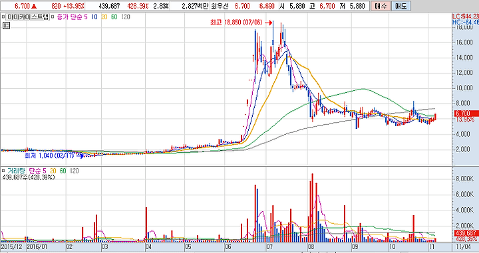Image resolution: width=479 pixels, height=253 pixels.
Task: Click the 종가 단순 moving average label
Action: point(69,17)
